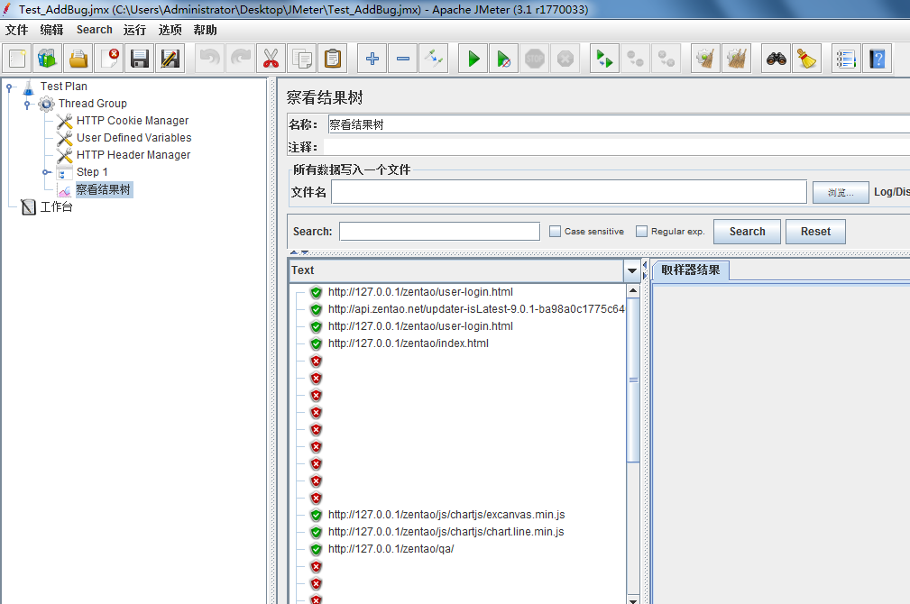Clear all results with double broom icon
This screenshot has width=910, height=604.
click(x=736, y=58)
